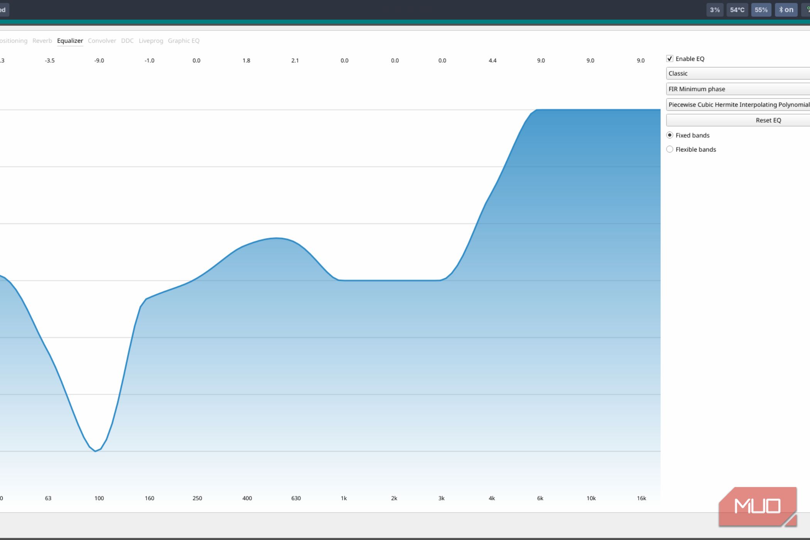Click the 6k band peak on curve

540,110
